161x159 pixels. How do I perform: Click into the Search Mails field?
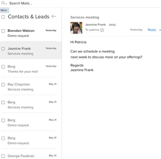click(x=21, y=3)
